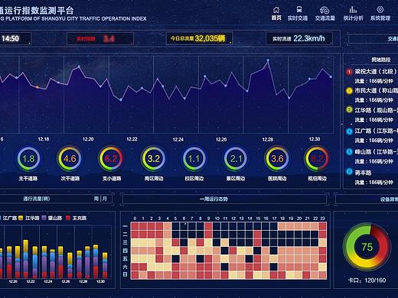
Task: Open 统计分析 bar chart icon
Action: tap(353, 10)
